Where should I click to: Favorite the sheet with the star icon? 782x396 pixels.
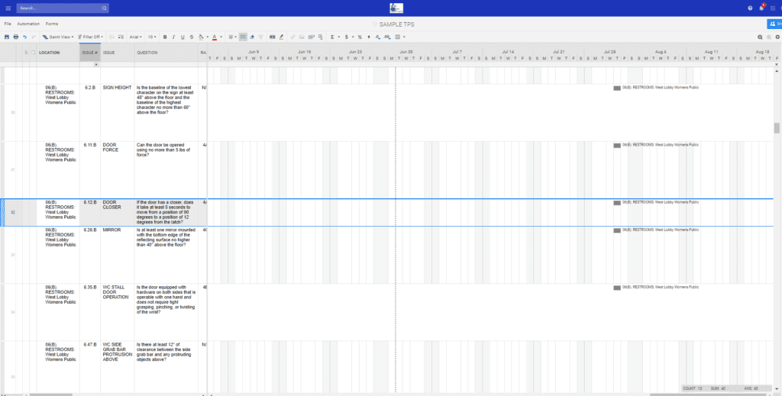pyautogui.click(x=374, y=24)
